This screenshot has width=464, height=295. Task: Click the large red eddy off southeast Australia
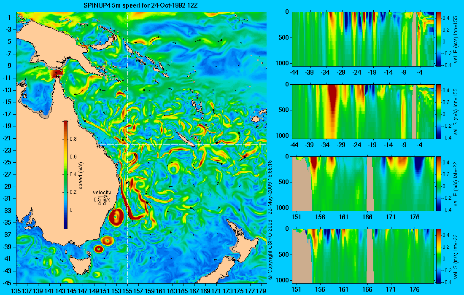[x=116, y=217]
